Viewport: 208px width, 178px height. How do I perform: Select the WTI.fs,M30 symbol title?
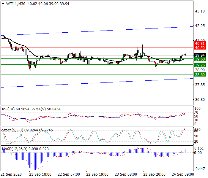pyautogui.click(x=16, y=4)
